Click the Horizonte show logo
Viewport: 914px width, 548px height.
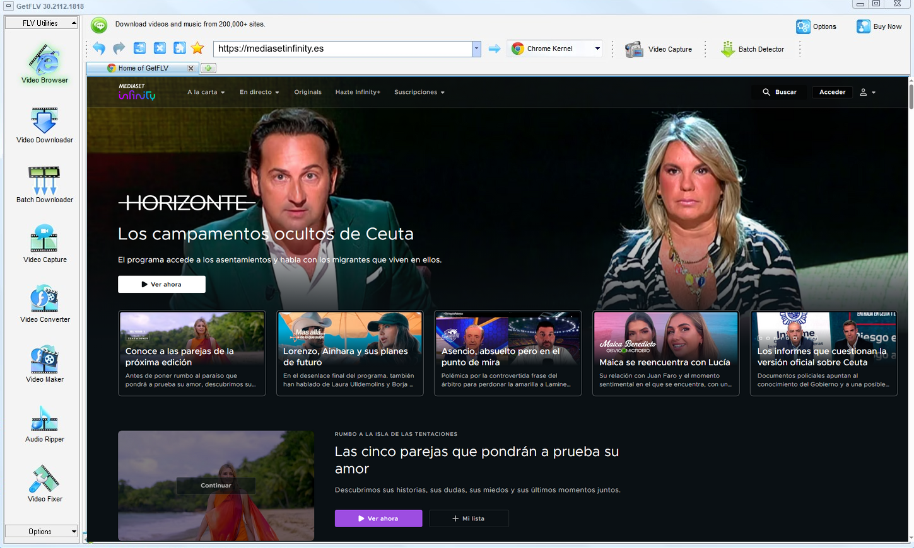pos(187,203)
